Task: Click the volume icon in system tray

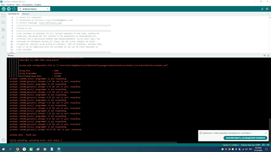Action: click(246, 149)
